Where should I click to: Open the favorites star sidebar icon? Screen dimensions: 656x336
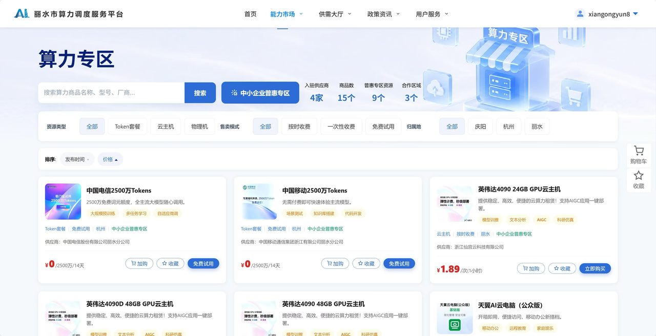coord(639,180)
